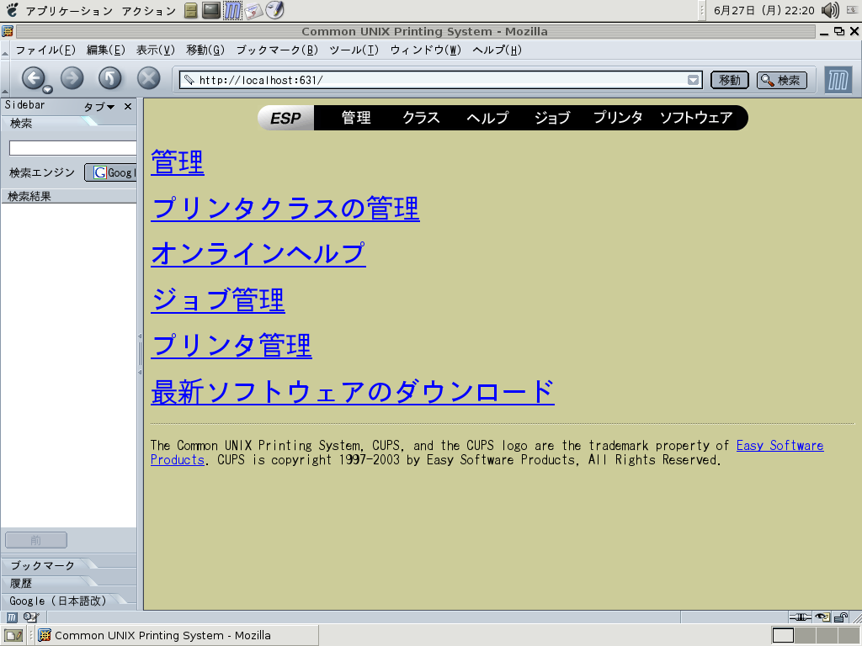Click the online/offline connection plug icon

pos(800,617)
